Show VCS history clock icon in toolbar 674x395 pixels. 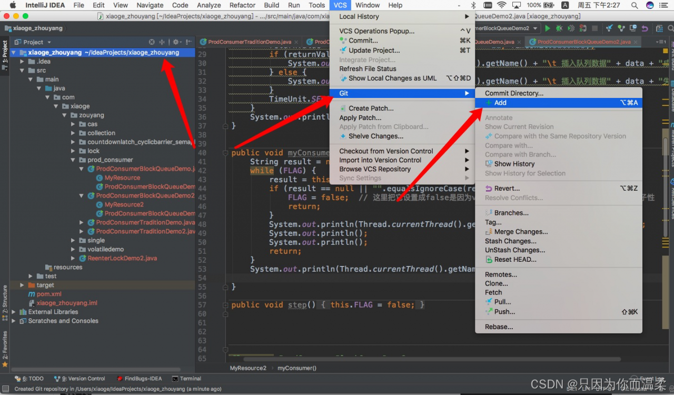pyautogui.click(x=633, y=28)
